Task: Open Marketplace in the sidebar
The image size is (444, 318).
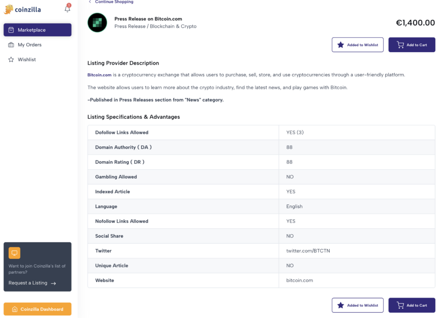Action: [37, 30]
